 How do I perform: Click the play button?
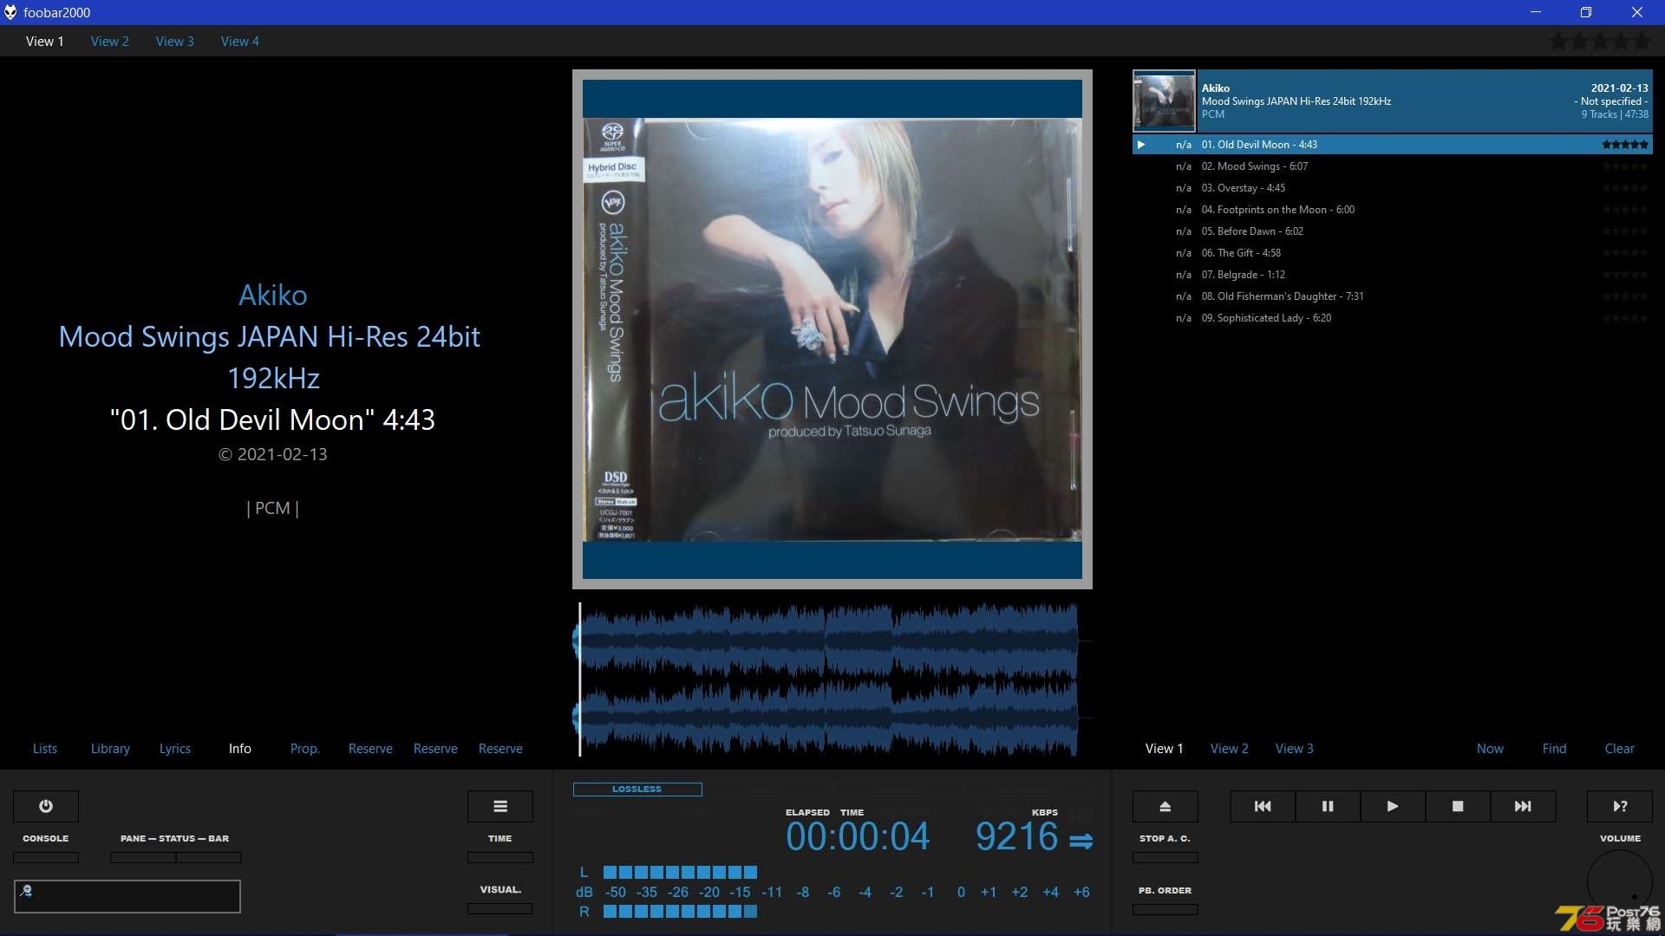click(1393, 806)
